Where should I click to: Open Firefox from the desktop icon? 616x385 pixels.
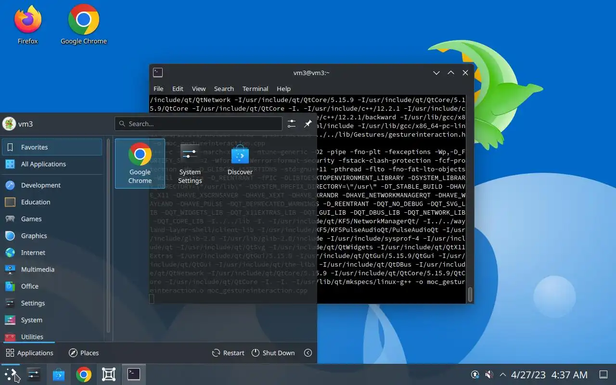point(27,25)
